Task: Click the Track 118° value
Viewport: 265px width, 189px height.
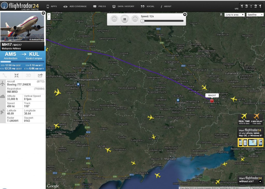Action: (27, 106)
